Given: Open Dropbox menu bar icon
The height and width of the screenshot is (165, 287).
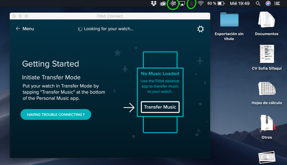Looking at the screenshot, I should [154, 3].
